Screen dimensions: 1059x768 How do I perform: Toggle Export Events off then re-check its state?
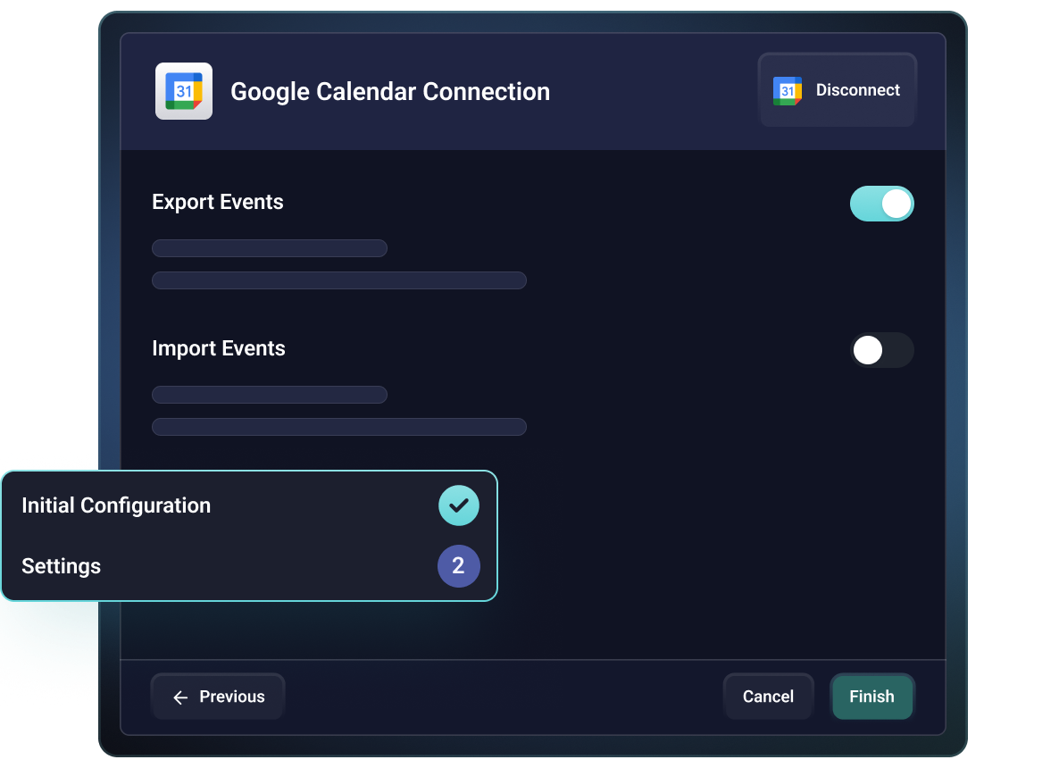pyautogui.click(x=882, y=204)
